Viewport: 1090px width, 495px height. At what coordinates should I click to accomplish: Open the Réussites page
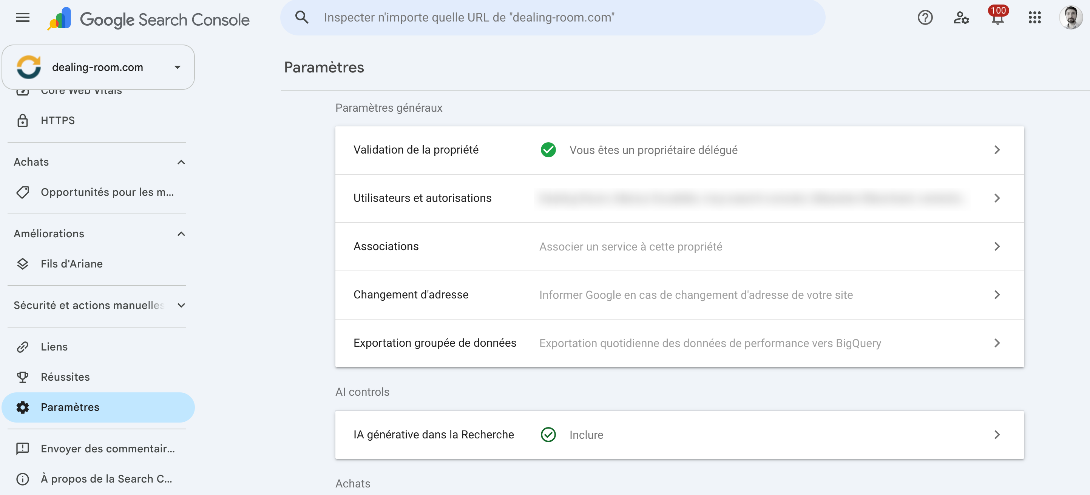click(98, 377)
